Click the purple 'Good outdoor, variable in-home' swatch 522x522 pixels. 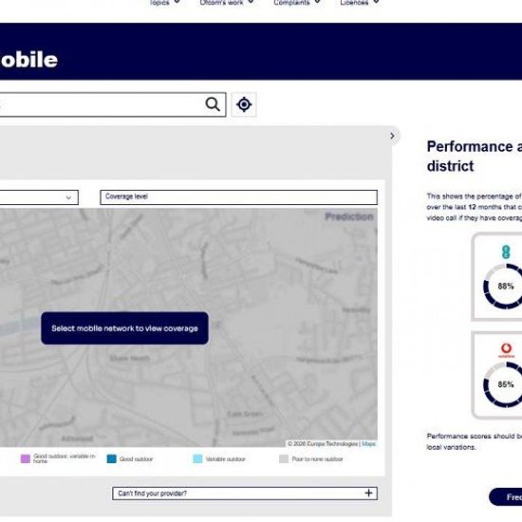26,458
